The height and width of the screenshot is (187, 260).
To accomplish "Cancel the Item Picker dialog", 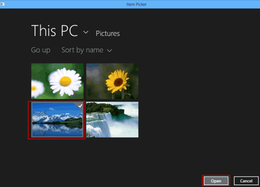I will tap(246, 181).
